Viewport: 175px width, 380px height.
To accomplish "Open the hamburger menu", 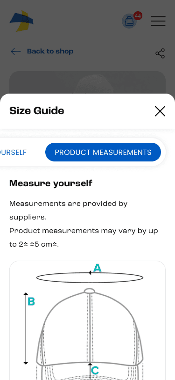I will coord(158,21).
